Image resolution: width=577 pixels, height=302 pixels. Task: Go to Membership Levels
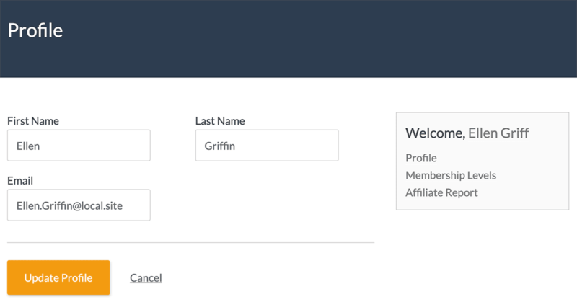(x=451, y=175)
